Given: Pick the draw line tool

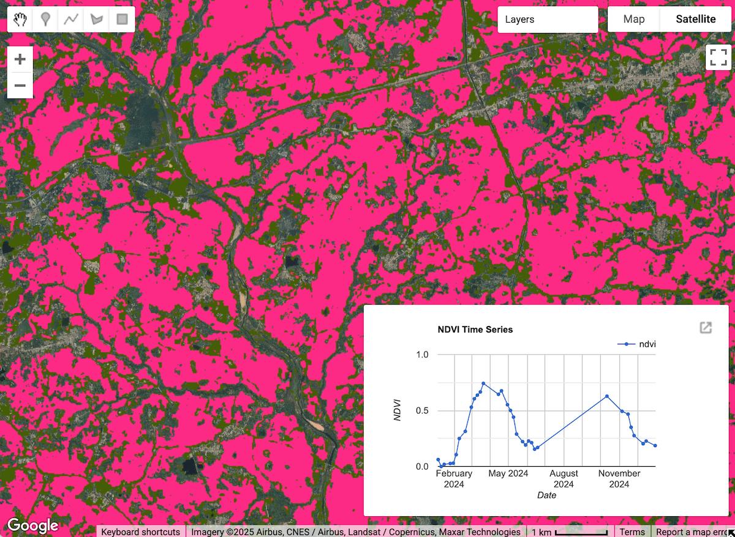Looking at the screenshot, I should pos(71,20).
